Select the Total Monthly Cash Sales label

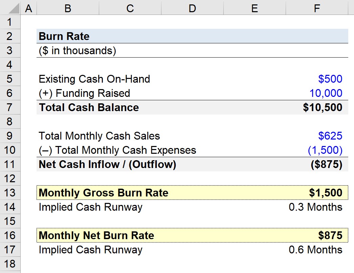click(x=99, y=136)
